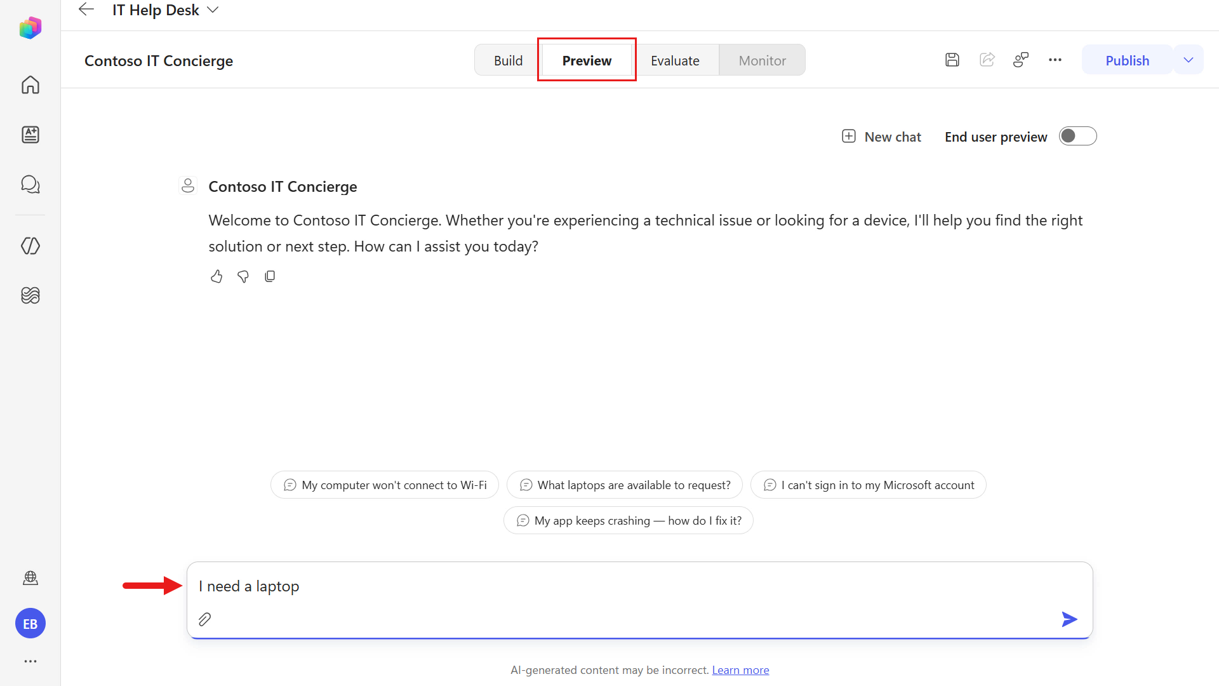The width and height of the screenshot is (1219, 686).
Task: Open the three-dot more options menu near Publish
Action: (x=1055, y=60)
